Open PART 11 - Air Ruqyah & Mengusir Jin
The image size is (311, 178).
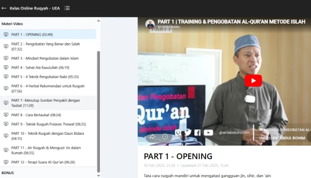tap(48, 150)
